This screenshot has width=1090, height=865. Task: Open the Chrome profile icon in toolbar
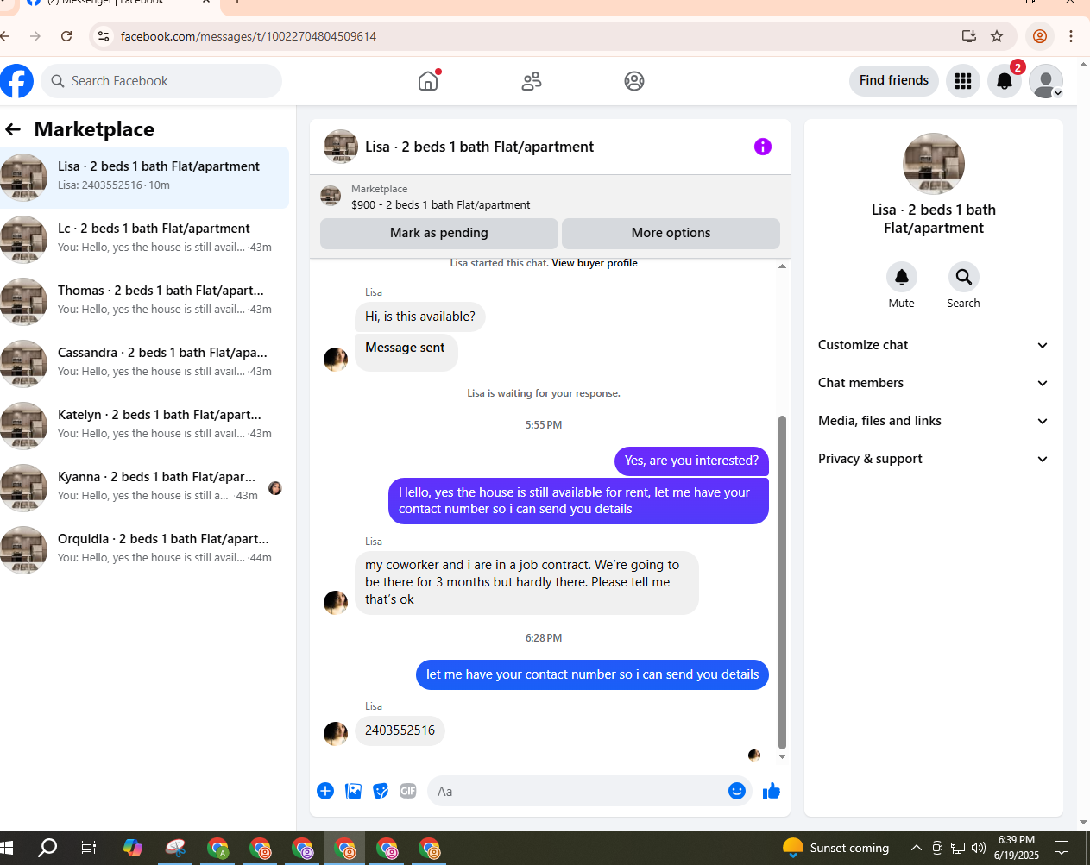pos(1040,36)
